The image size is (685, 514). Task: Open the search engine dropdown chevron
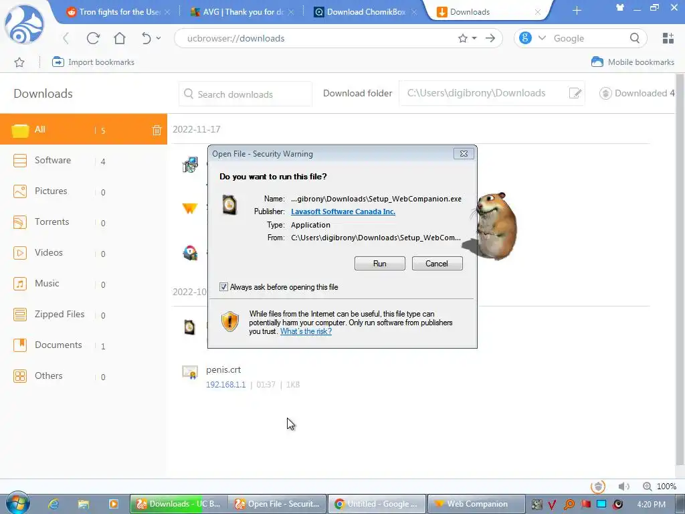[x=542, y=38]
